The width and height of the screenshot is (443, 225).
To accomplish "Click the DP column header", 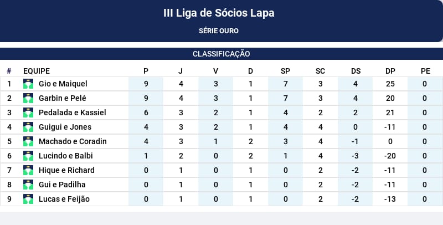I will tap(390, 71).
